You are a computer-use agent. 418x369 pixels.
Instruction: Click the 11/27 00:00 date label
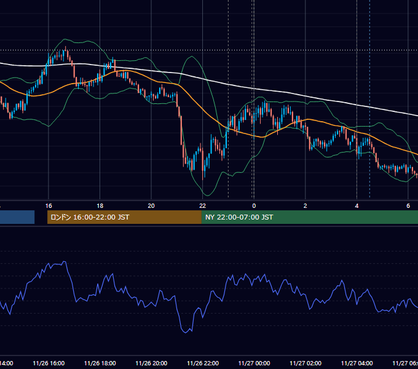pos(254,363)
